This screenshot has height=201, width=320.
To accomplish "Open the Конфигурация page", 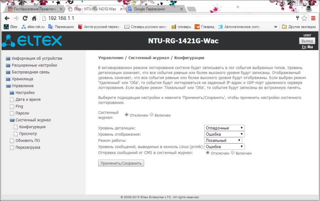I will tap(30, 127).
